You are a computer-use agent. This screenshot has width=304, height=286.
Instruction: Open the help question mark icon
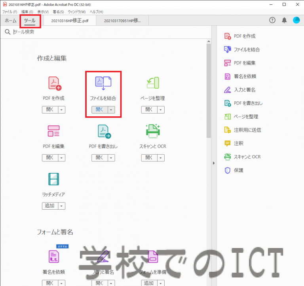(272, 20)
